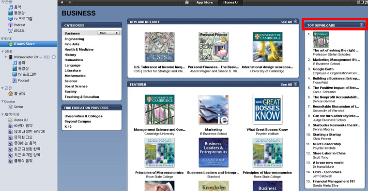The height and width of the screenshot is (191, 368).
Task: Open the Podcast library item
Action: click(x=16, y=25)
